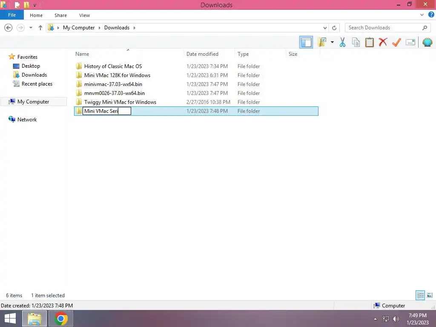Select the History of Classic Mac OS folder
436x327 pixels.
click(x=113, y=66)
